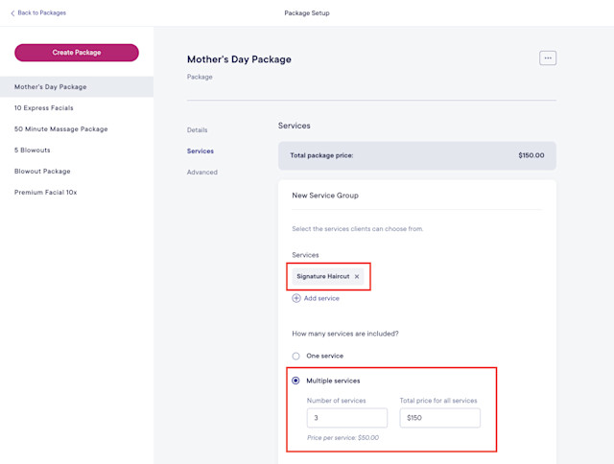Go Back to Packages link
The height and width of the screenshot is (464, 614).
tap(42, 12)
